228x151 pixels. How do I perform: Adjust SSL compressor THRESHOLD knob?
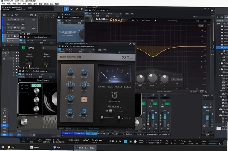click(x=71, y=72)
